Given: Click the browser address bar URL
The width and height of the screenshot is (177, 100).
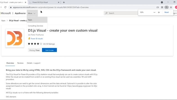Looking at the screenshot, I should [51, 7].
